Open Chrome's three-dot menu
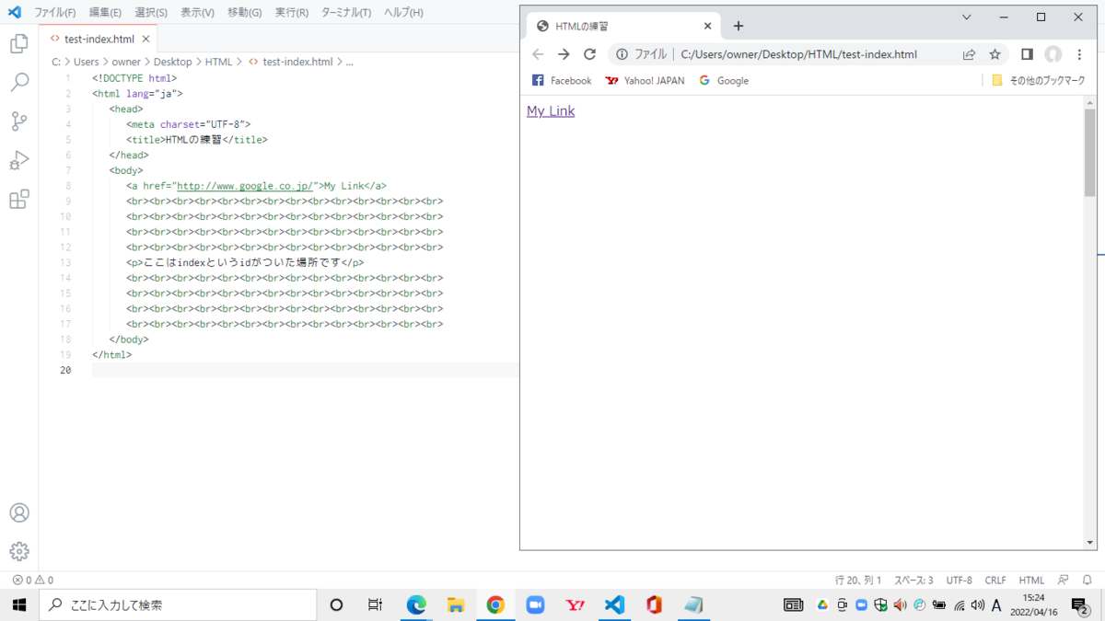 coord(1079,54)
